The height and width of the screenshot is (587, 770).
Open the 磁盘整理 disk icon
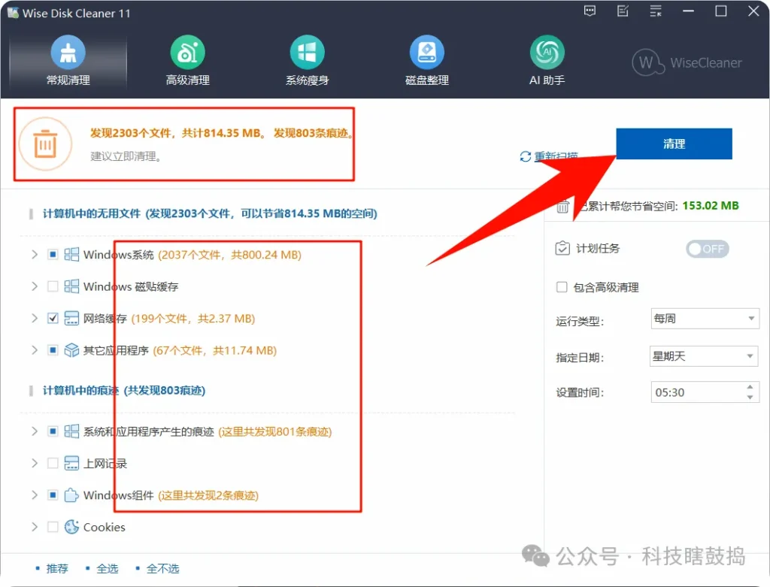[x=427, y=52]
